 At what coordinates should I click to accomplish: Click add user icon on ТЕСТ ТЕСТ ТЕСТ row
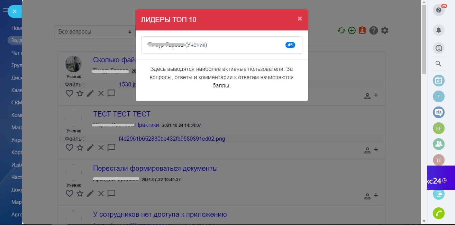(371, 150)
